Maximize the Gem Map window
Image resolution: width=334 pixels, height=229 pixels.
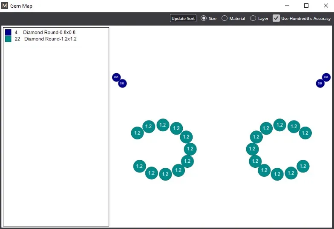(x=306, y=6)
